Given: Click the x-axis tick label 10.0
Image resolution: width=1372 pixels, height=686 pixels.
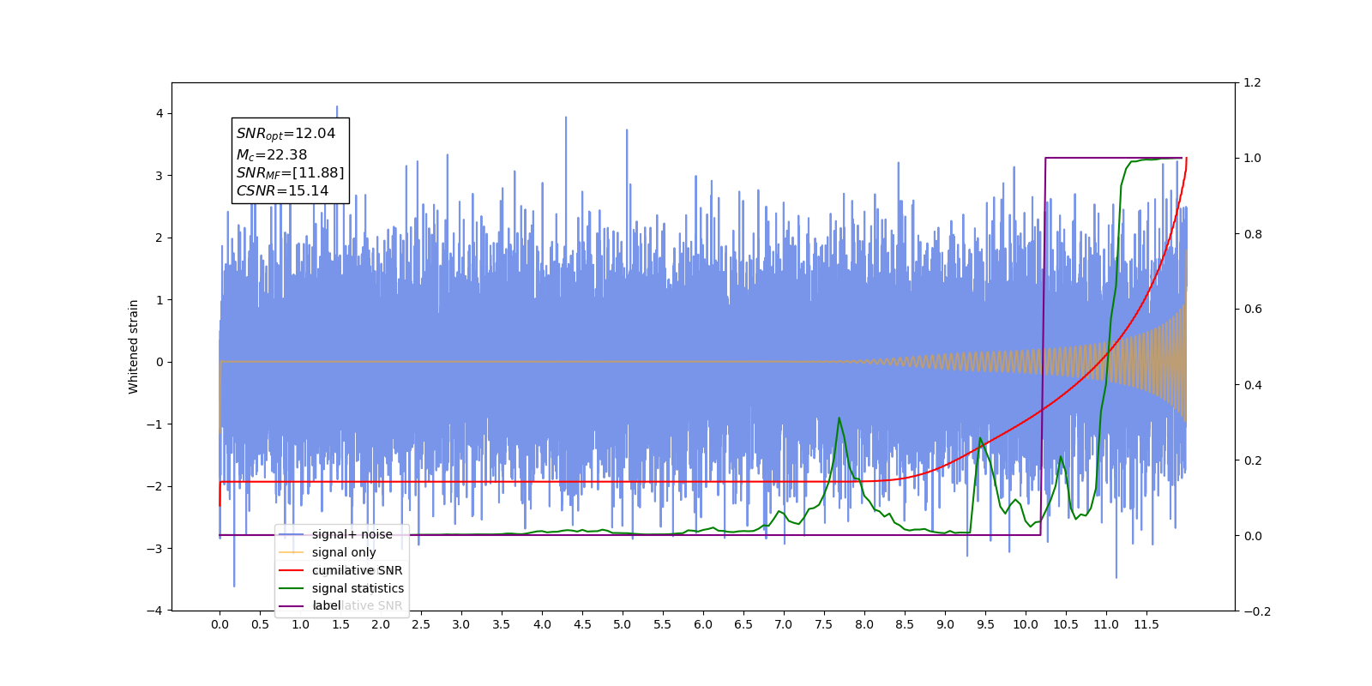Looking at the screenshot, I should 1026,624.
